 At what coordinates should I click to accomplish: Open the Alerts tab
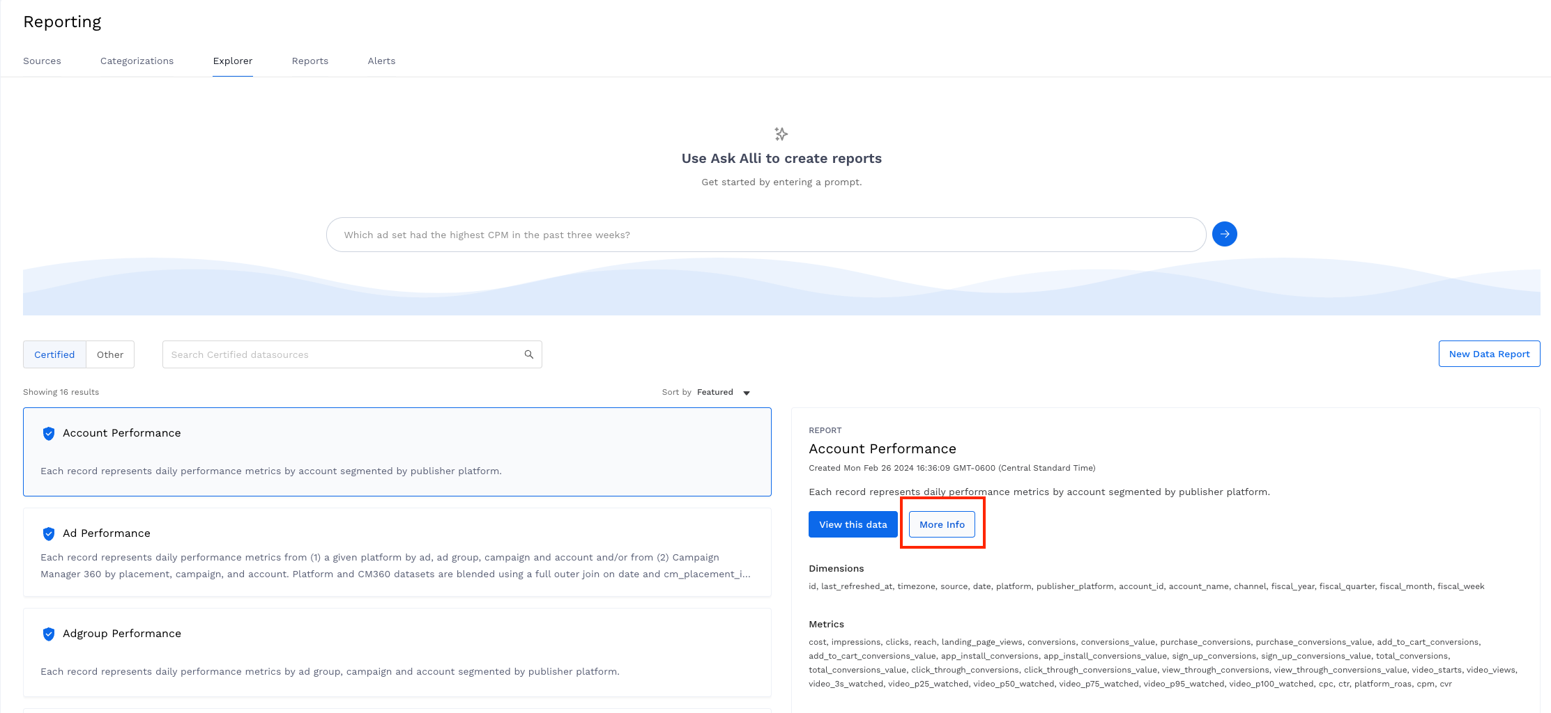coord(381,61)
